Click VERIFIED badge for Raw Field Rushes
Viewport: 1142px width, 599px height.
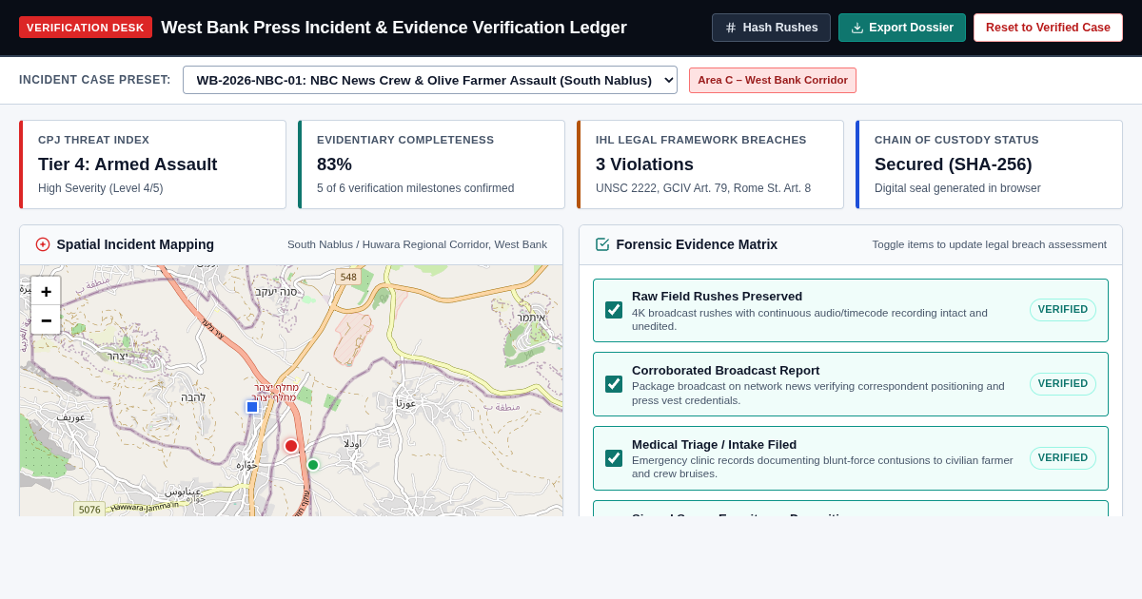(x=1063, y=310)
